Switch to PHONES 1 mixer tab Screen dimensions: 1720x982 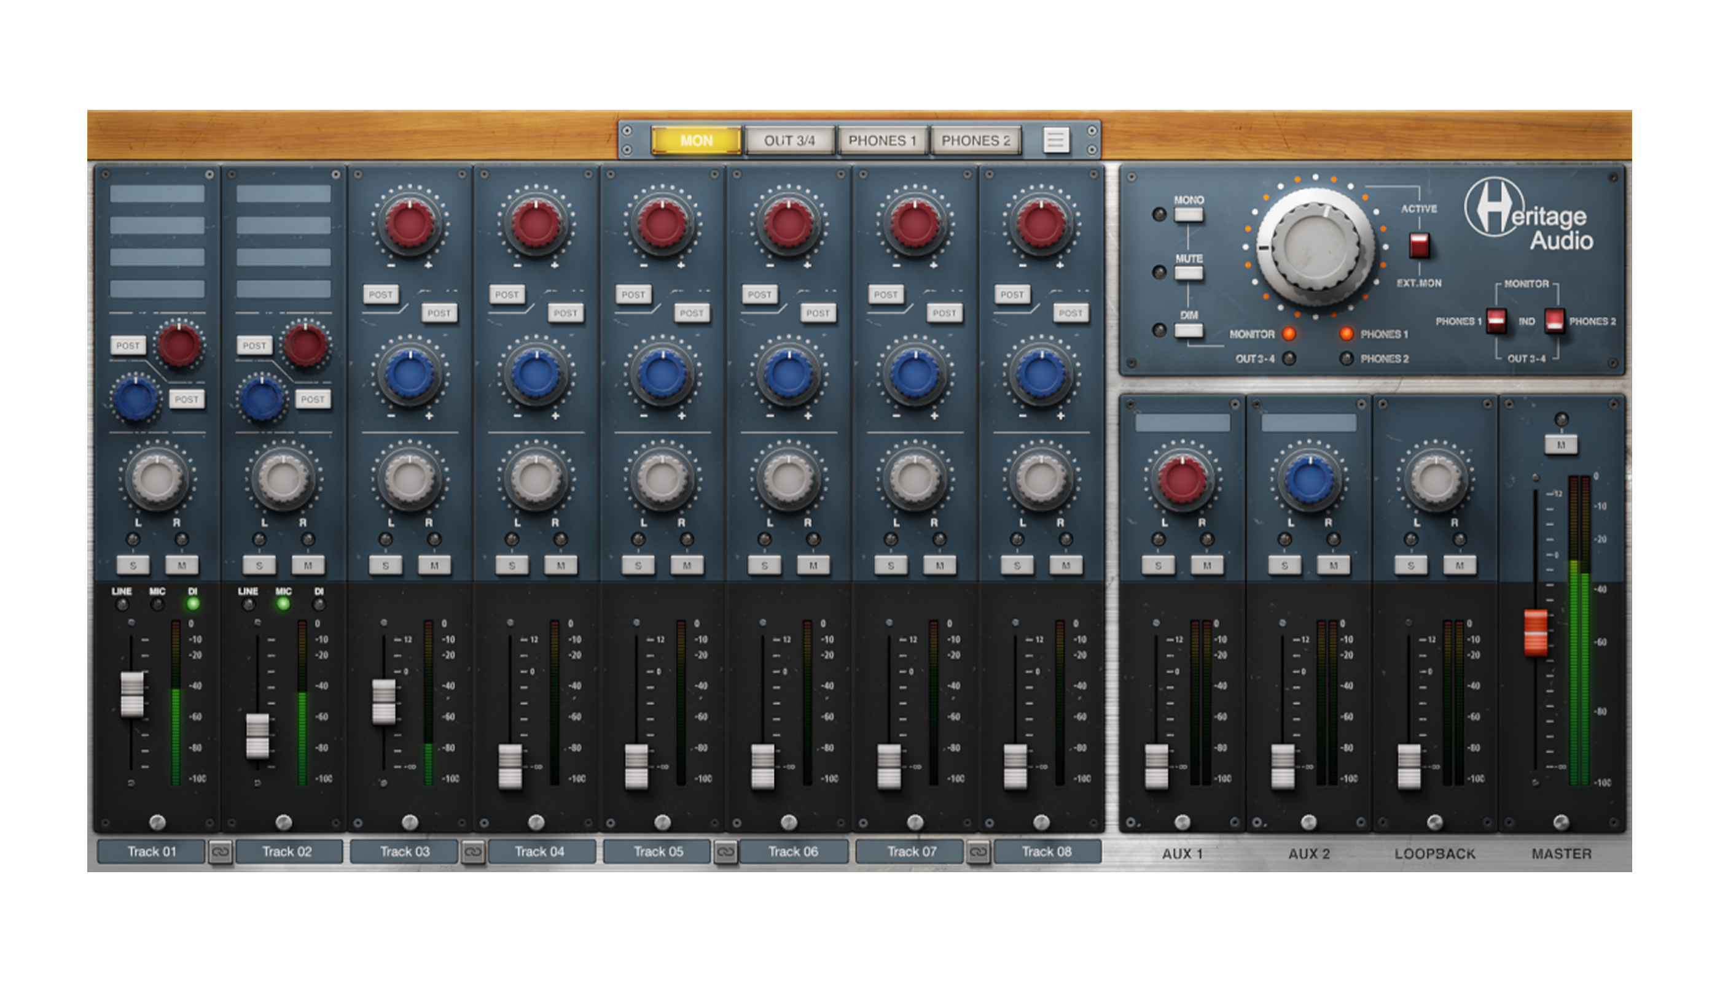881,141
